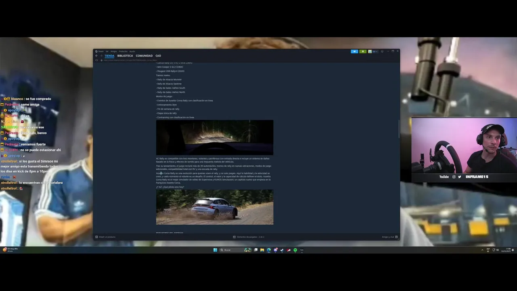Click the Twitter icon on webcam overlay
The image size is (517, 291).
tap(459, 177)
